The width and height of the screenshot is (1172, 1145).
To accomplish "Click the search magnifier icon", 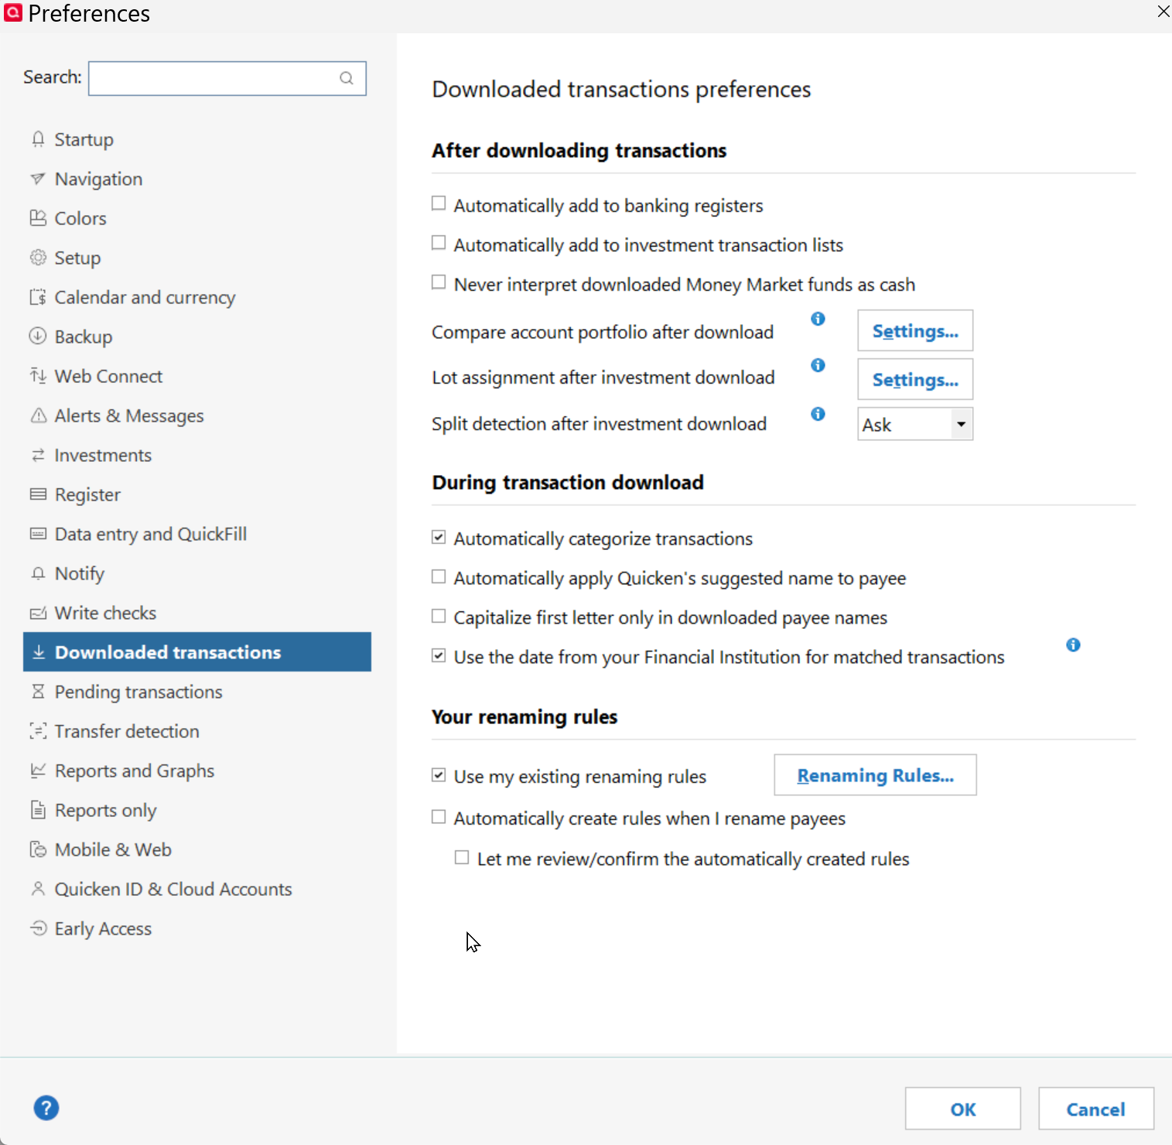I will coord(347,78).
